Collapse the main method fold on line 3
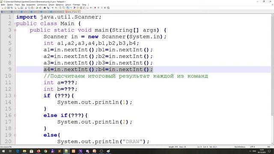This screenshot has width=274, height=154. tap(15, 30)
